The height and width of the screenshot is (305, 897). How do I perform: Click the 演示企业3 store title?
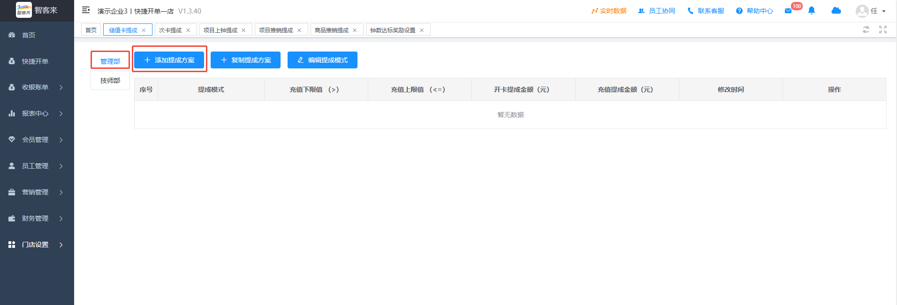136,11
